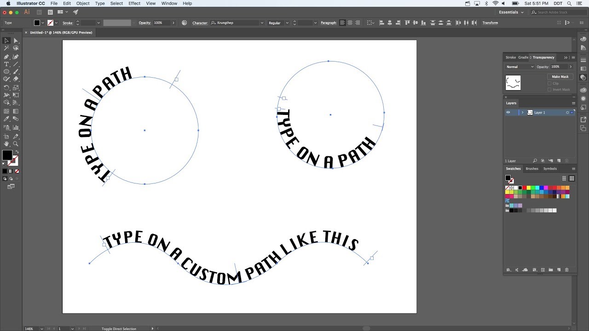Select the Paintbrush tool
This screenshot has width=589, height=331.
coord(16,72)
